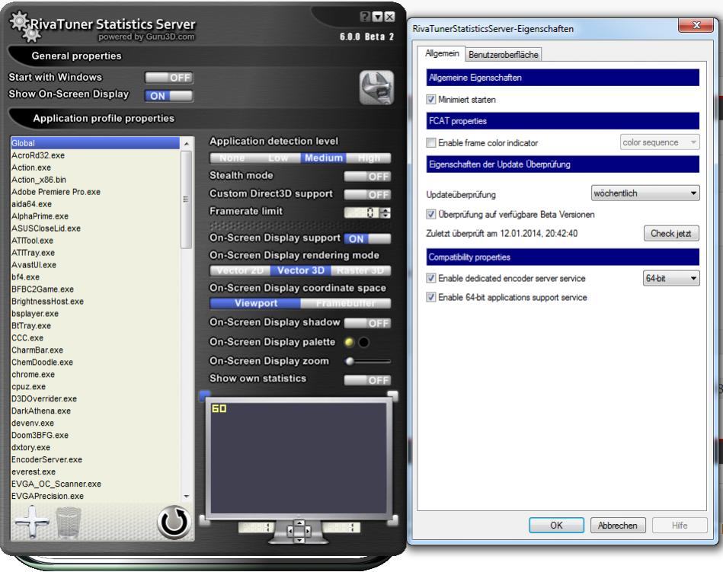Click the Hilfe button
This screenshot has width=723, height=572.
click(x=680, y=526)
